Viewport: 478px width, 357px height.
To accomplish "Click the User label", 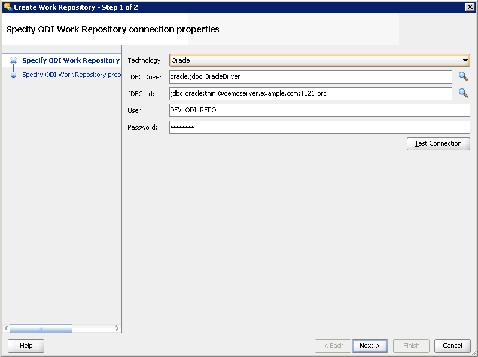I will coord(135,110).
